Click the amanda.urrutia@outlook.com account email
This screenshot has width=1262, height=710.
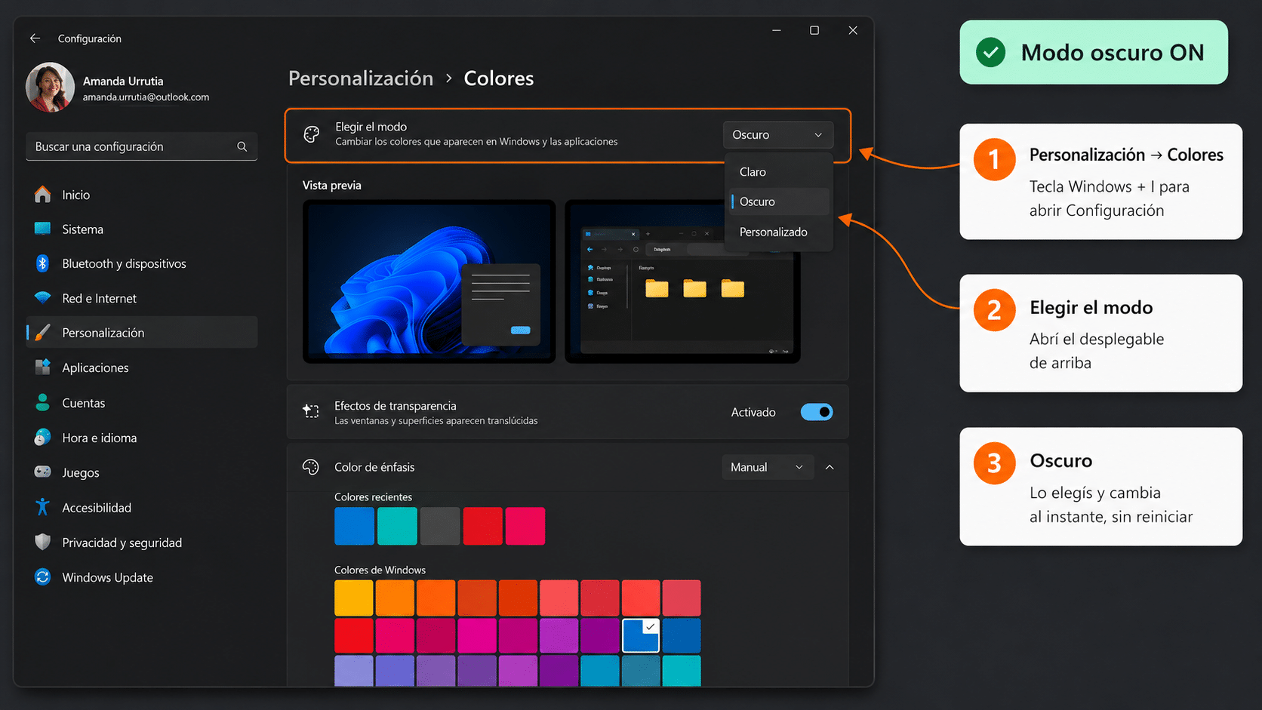click(x=146, y=97)
